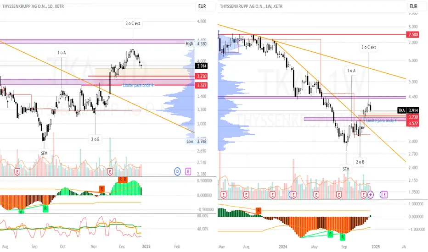
Task: Click the red 3.577 price label on the weekly chart
Action: pos(413,123)
